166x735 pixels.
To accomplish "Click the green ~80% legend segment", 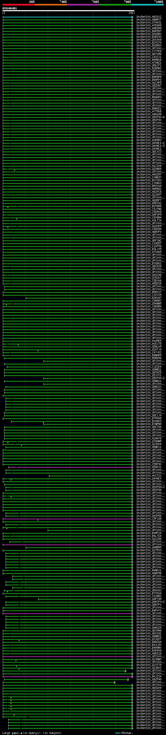I will coord(115,5).
